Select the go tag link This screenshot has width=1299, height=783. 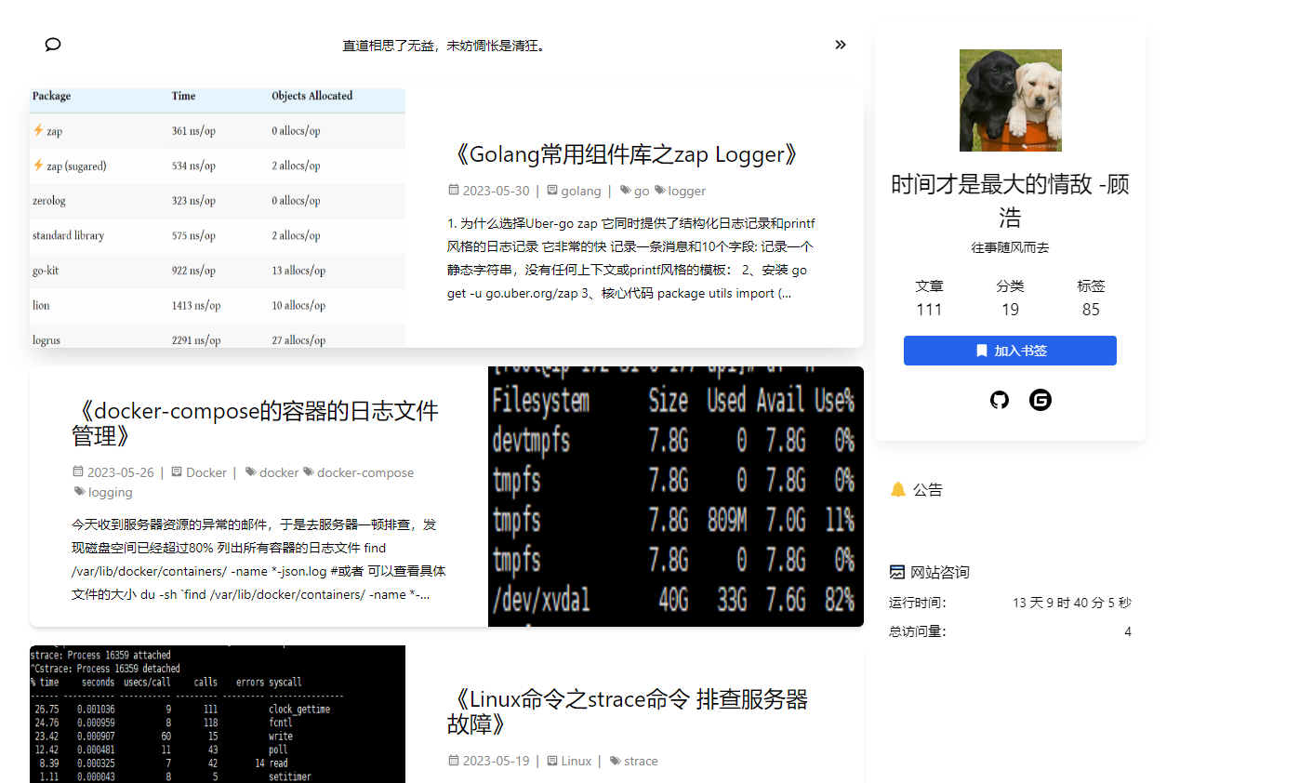pos(642,191)
